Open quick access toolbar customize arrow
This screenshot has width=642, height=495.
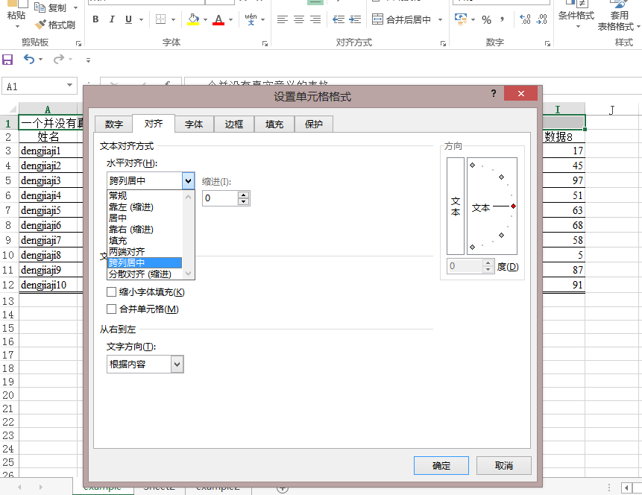pos(88,60)
